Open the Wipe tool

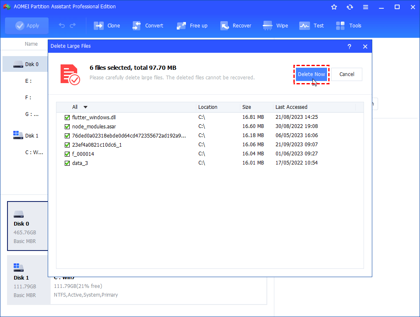pyautogui.click(x=275, y=26)
